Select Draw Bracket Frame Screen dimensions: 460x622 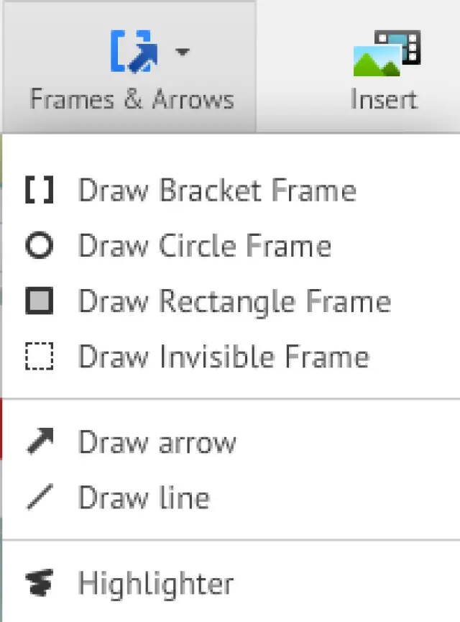217,191
